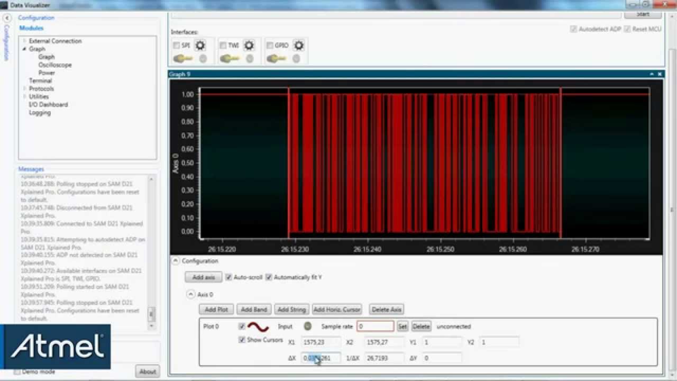
Task: Click the GPIO source connector plug icon
Action: tap(276, 59)
